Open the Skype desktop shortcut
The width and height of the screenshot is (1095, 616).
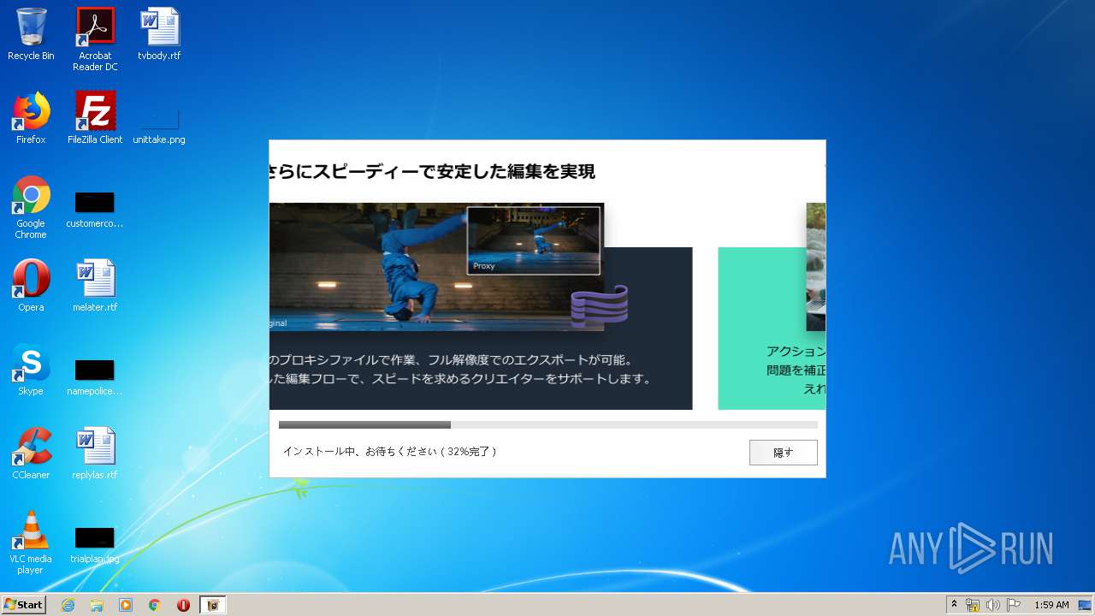coord(31,370)
